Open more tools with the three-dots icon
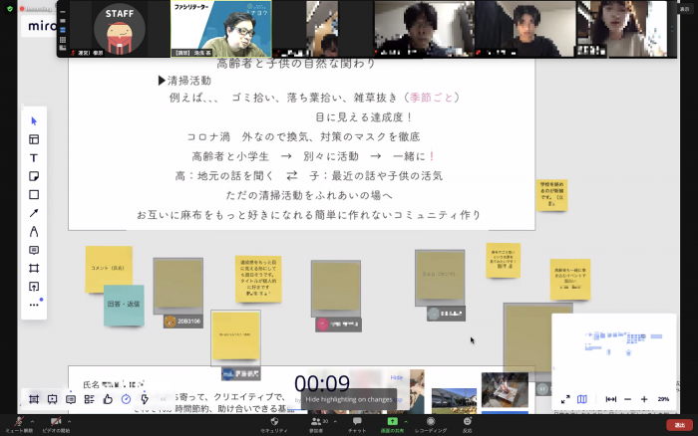 (34, 305)
